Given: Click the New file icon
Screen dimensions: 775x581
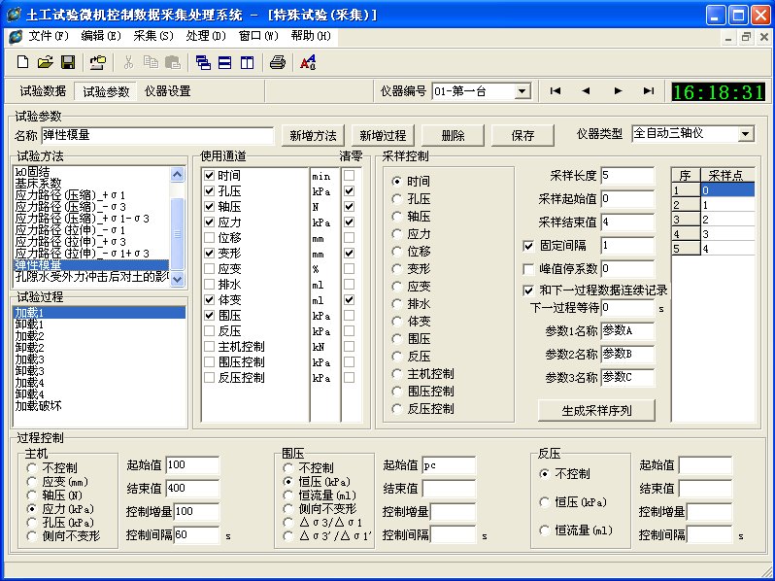Looking at the screenshot, I should point(22,62).
